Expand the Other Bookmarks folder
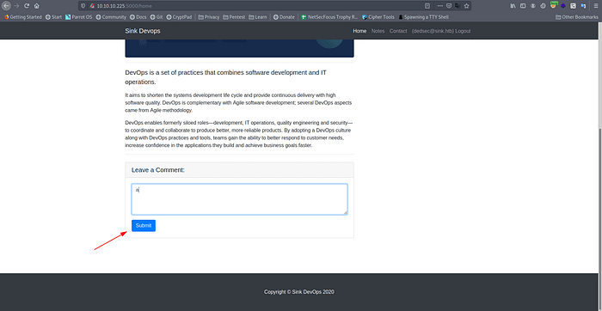 coord(577,17)
